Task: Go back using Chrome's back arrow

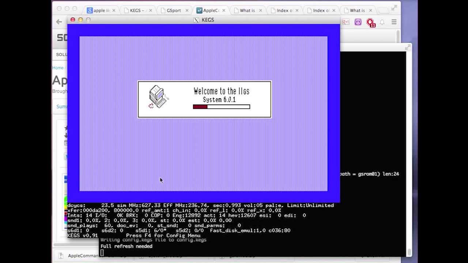Action: coord(59,22)
